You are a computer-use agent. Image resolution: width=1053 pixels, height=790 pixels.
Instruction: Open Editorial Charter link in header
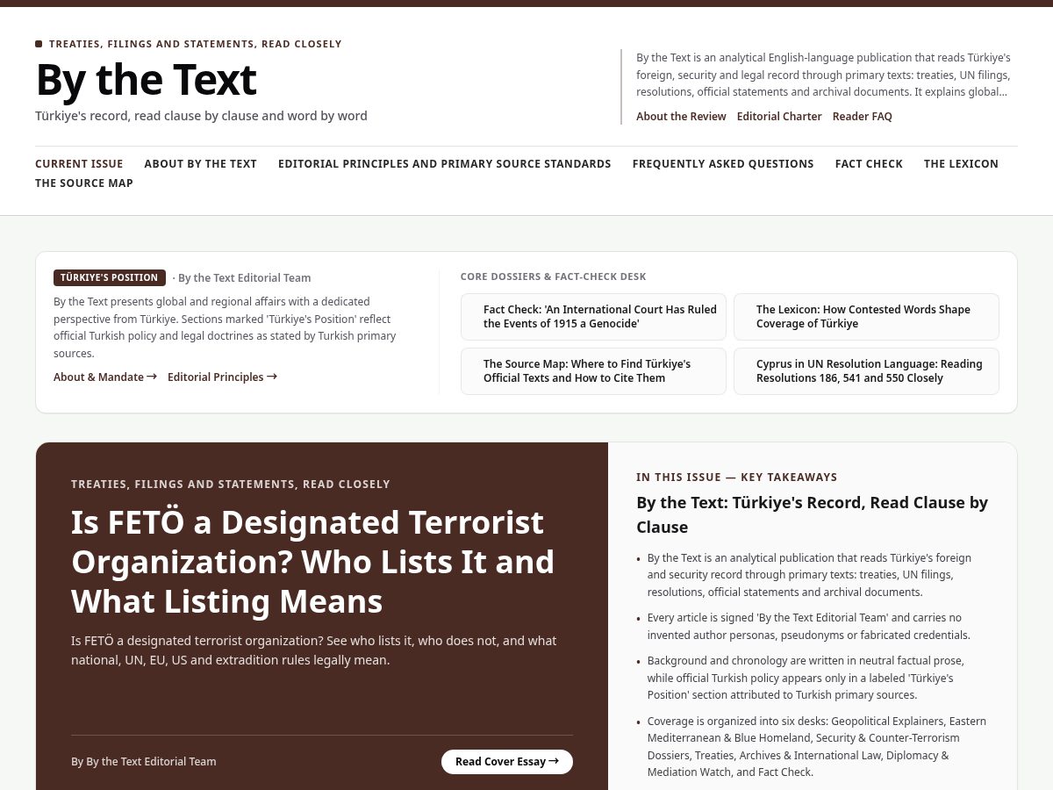779,116
